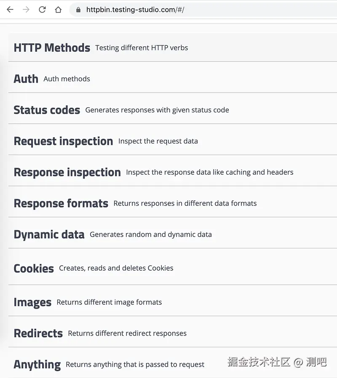Expand the Status codes section
The image size is (337, 378).
pyautogui.click(x=47, y=110)
